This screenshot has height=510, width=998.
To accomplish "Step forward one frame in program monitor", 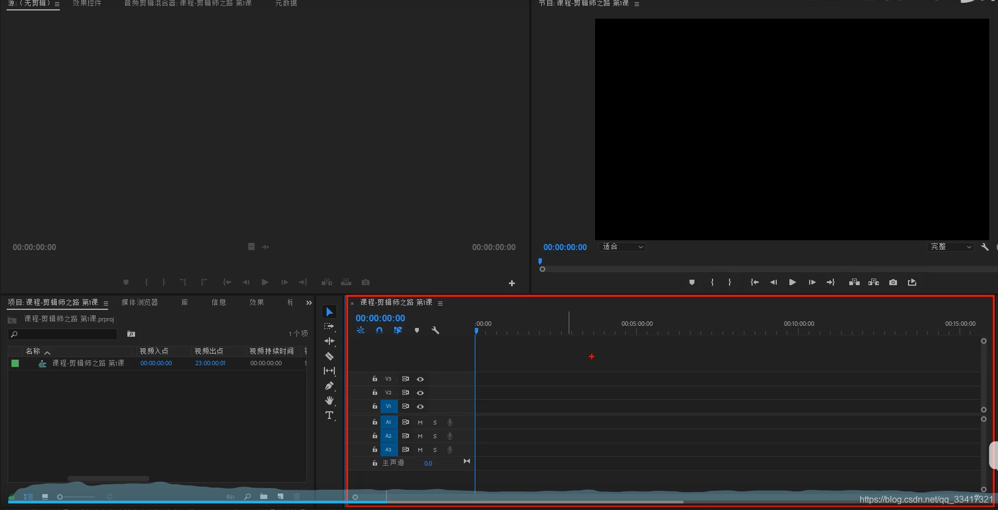I will tap(812, 282).
